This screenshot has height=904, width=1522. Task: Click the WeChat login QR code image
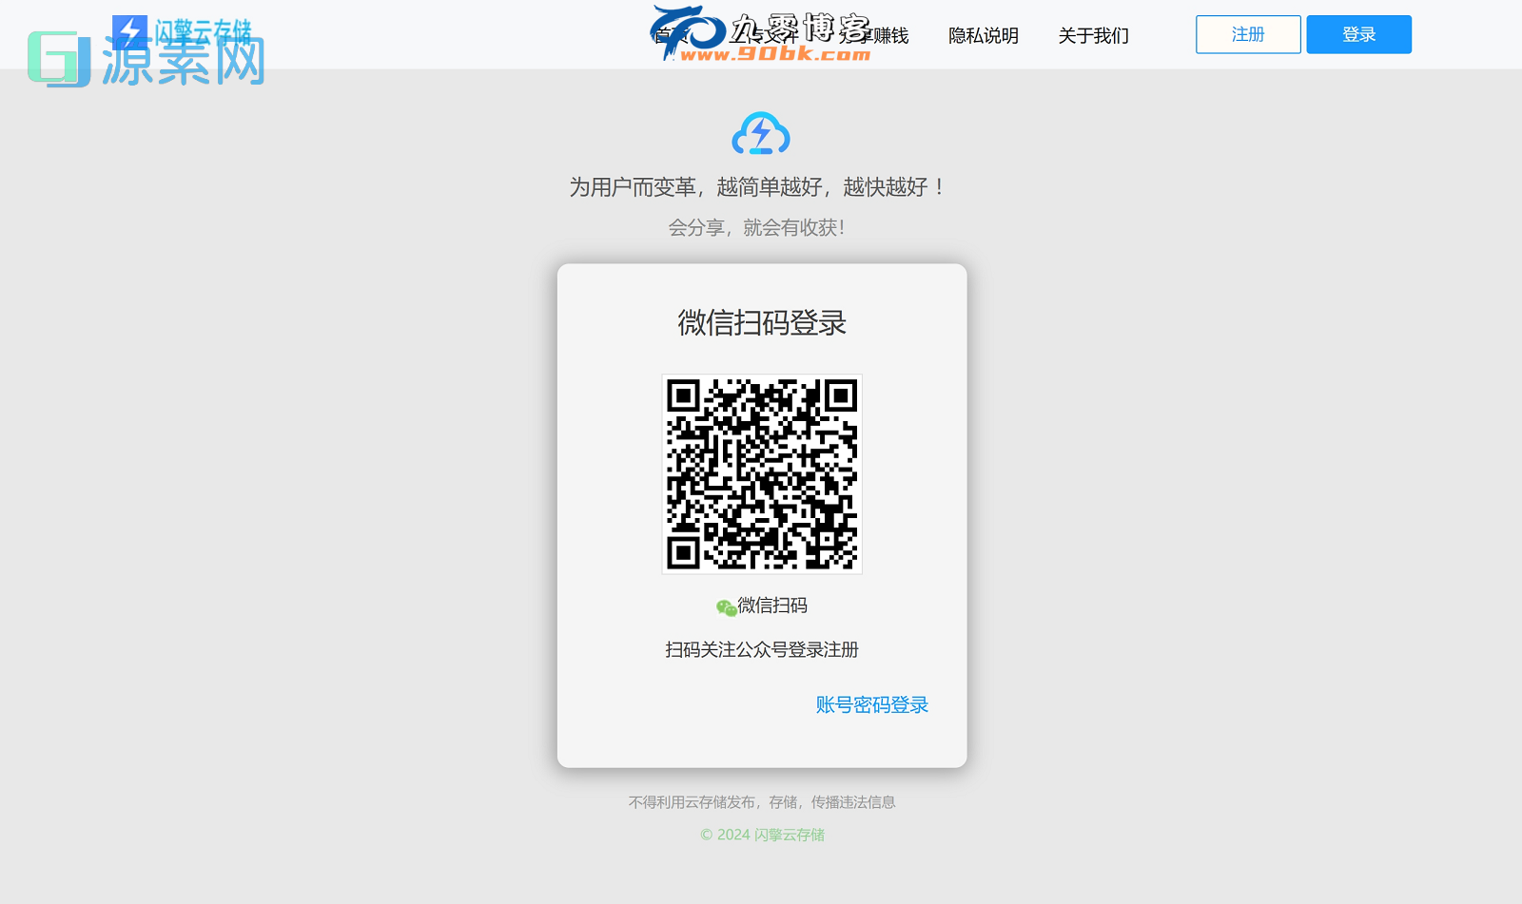[x=761, y=472]
